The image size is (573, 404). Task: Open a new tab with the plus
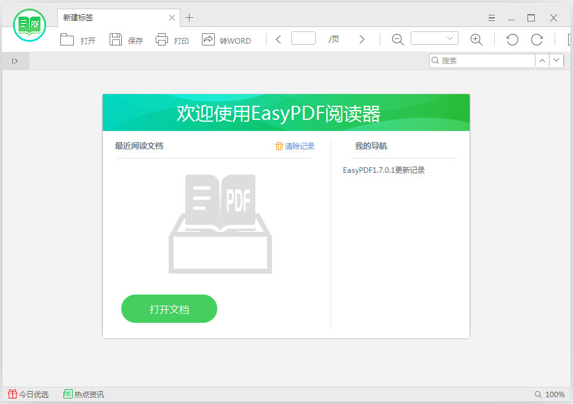189,18
